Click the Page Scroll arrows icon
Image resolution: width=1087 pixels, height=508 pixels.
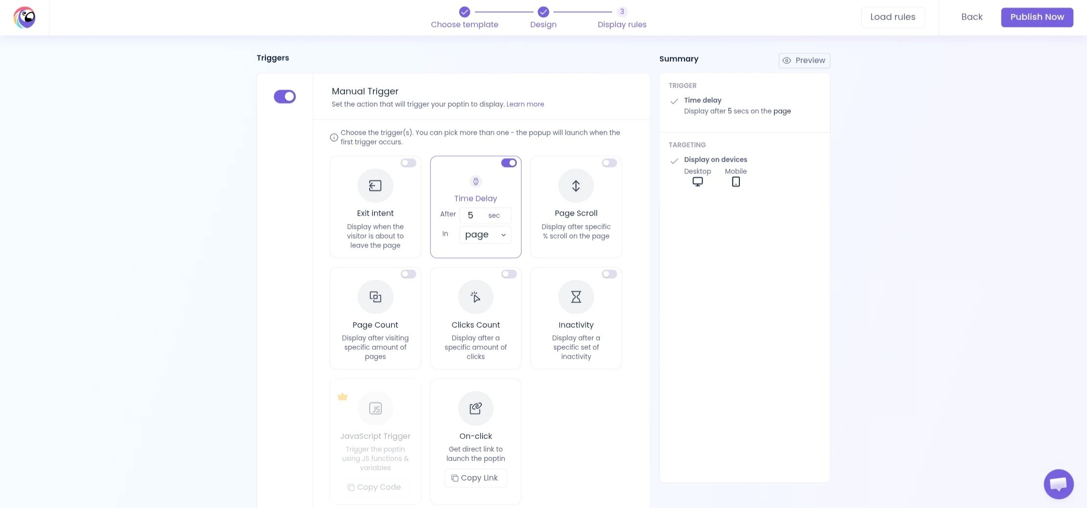pyautogui.click(x=576, y=186)
